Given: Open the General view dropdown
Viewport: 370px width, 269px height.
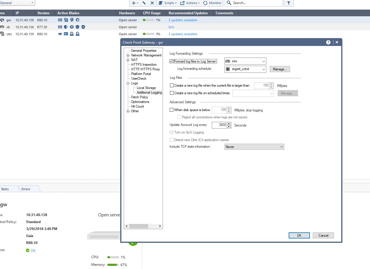Looking at the screenshot, I should (17, 3).
